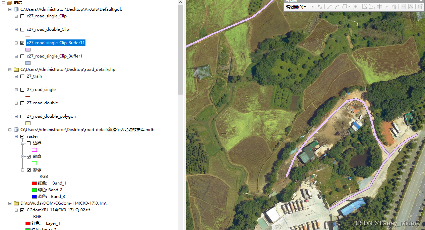Image resolution: width=425 pixels, height=230 pixels.
Task: Click the table of contents vertical scrollbar
Action: coord(181,50)
